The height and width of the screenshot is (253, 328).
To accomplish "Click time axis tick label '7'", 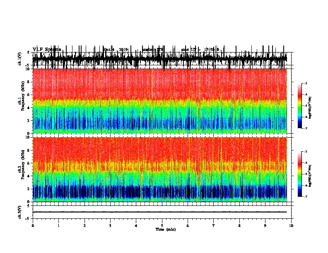I will [214, 226].
